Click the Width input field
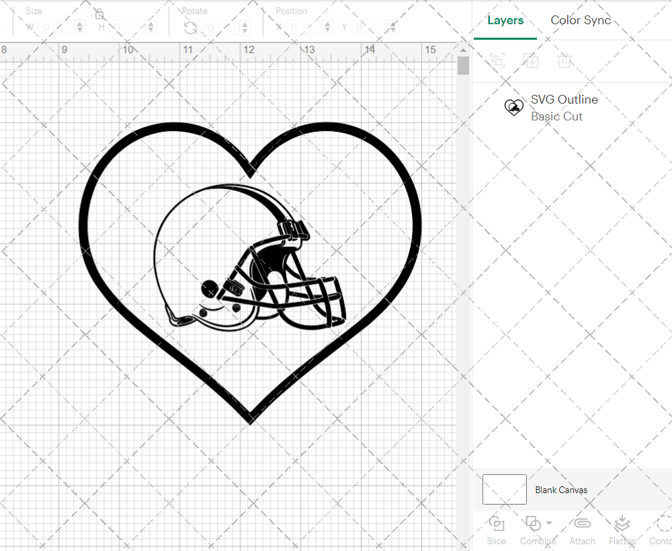 point(56,28)
